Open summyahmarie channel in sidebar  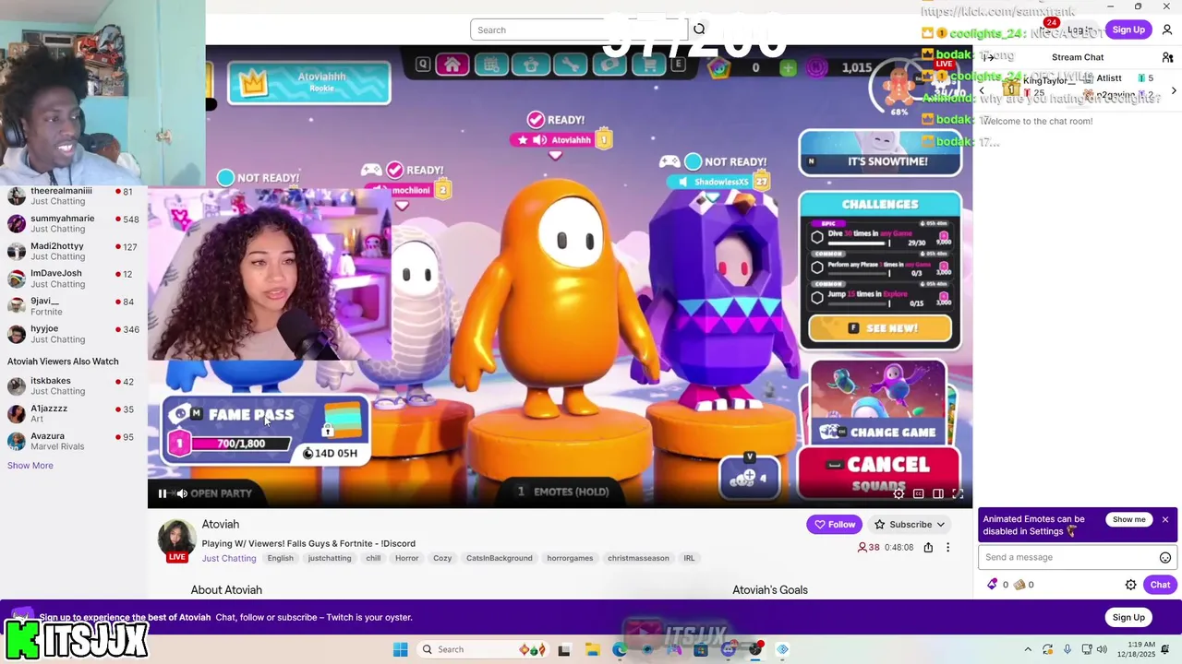pos(74,223)
